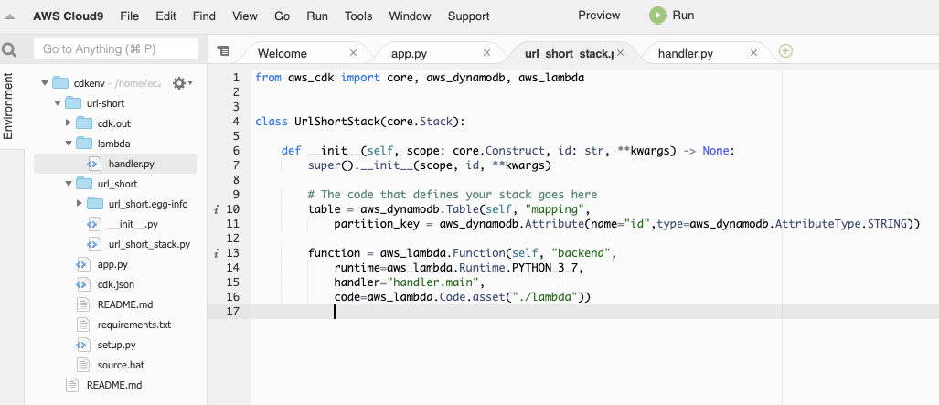Click the url_short_stack.py file icon in tree
The width and height of the screenshot is (939, 405).
pyautogui.click(x=93, y=244)
